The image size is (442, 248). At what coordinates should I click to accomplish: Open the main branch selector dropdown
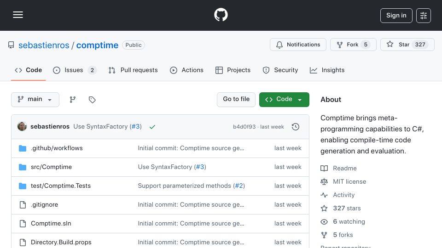[x=35, y=100]
